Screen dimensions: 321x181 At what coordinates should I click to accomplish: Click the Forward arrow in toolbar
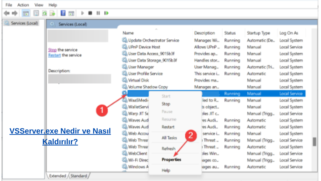(x=14, y=13)
